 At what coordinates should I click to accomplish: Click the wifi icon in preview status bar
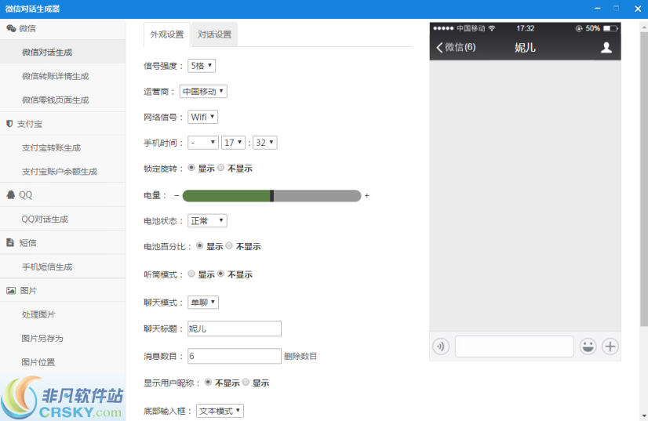tap(492, 28)
